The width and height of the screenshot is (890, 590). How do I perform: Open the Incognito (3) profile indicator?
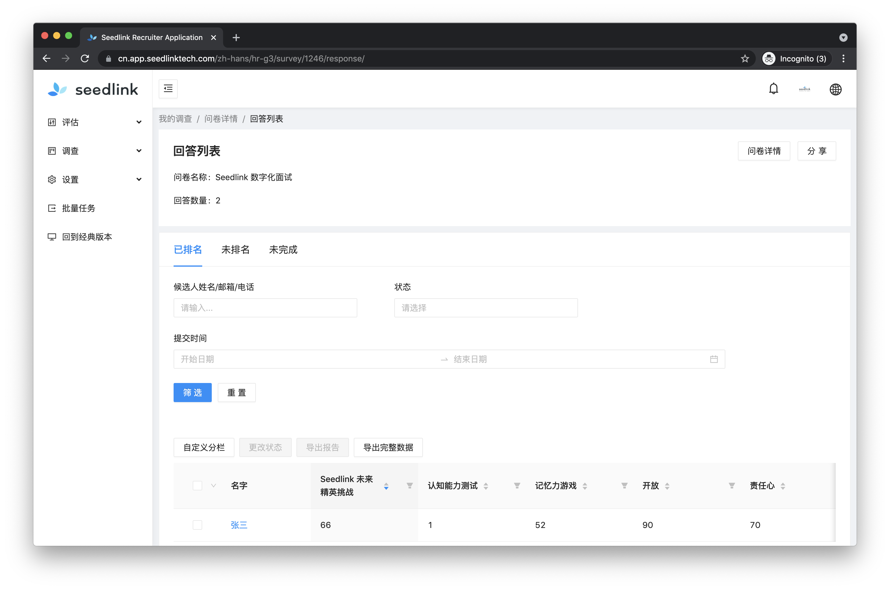click(x=796, y=58)
